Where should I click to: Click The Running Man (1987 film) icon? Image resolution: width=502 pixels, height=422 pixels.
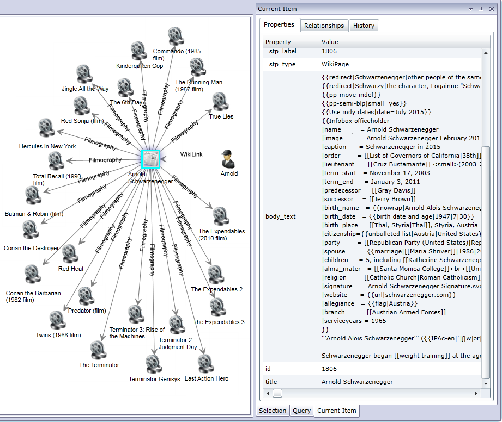pyautogui.click(x=197, y=67)
